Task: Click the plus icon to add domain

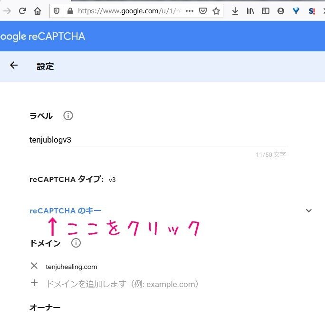Action: pyautogui.click(x=34, y=283)
